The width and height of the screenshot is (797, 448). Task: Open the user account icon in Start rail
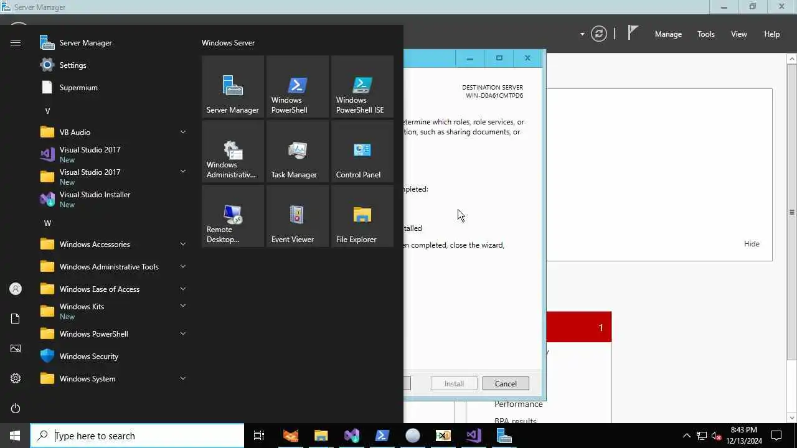point(16,289)
